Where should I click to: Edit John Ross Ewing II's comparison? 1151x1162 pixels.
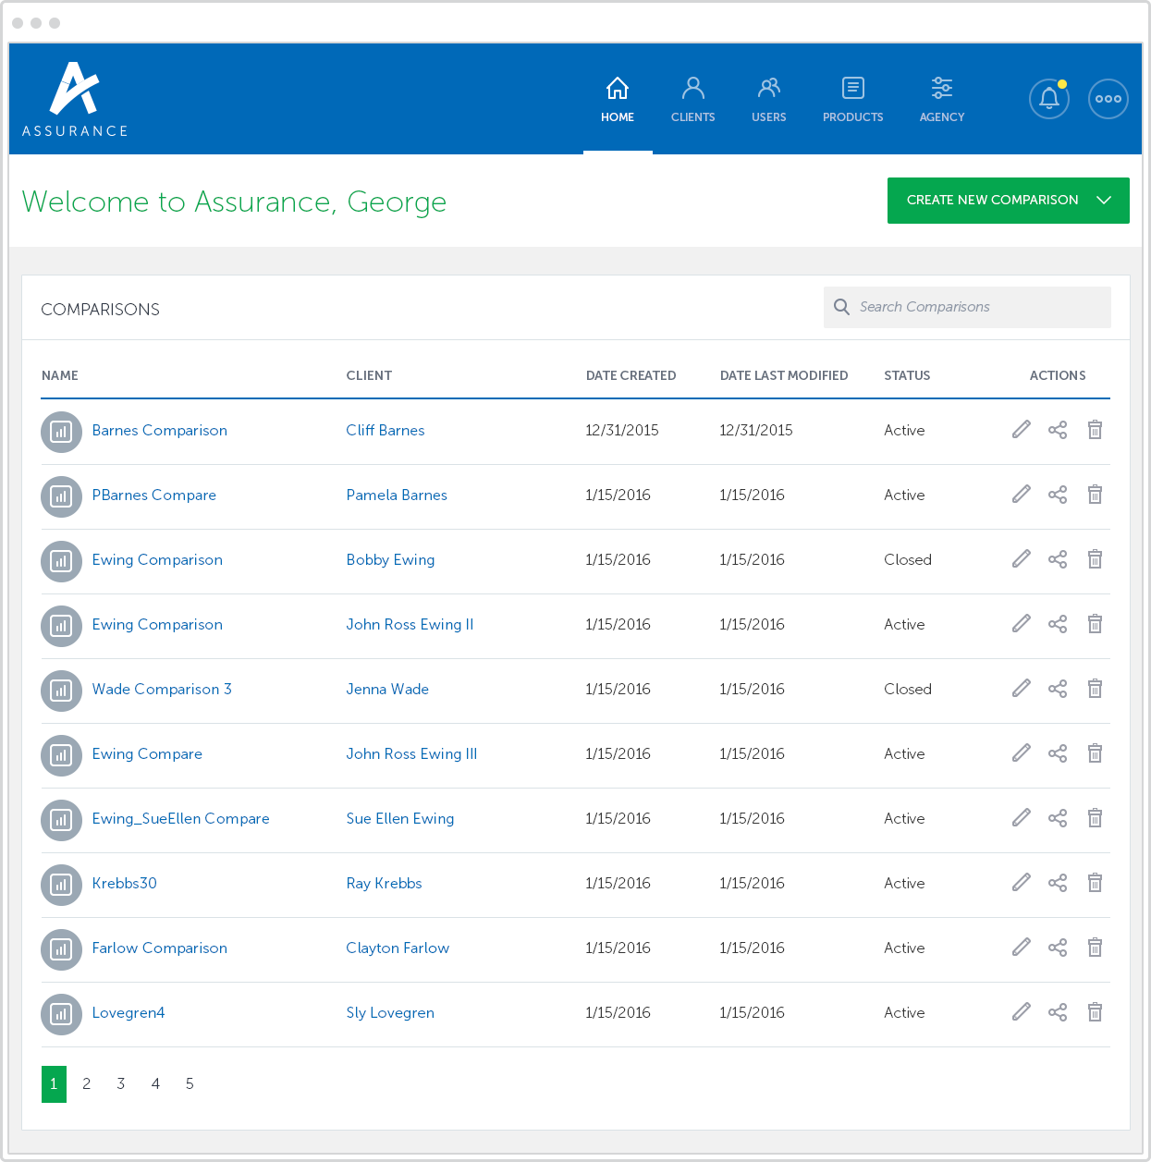click(x=1021, y=624)
